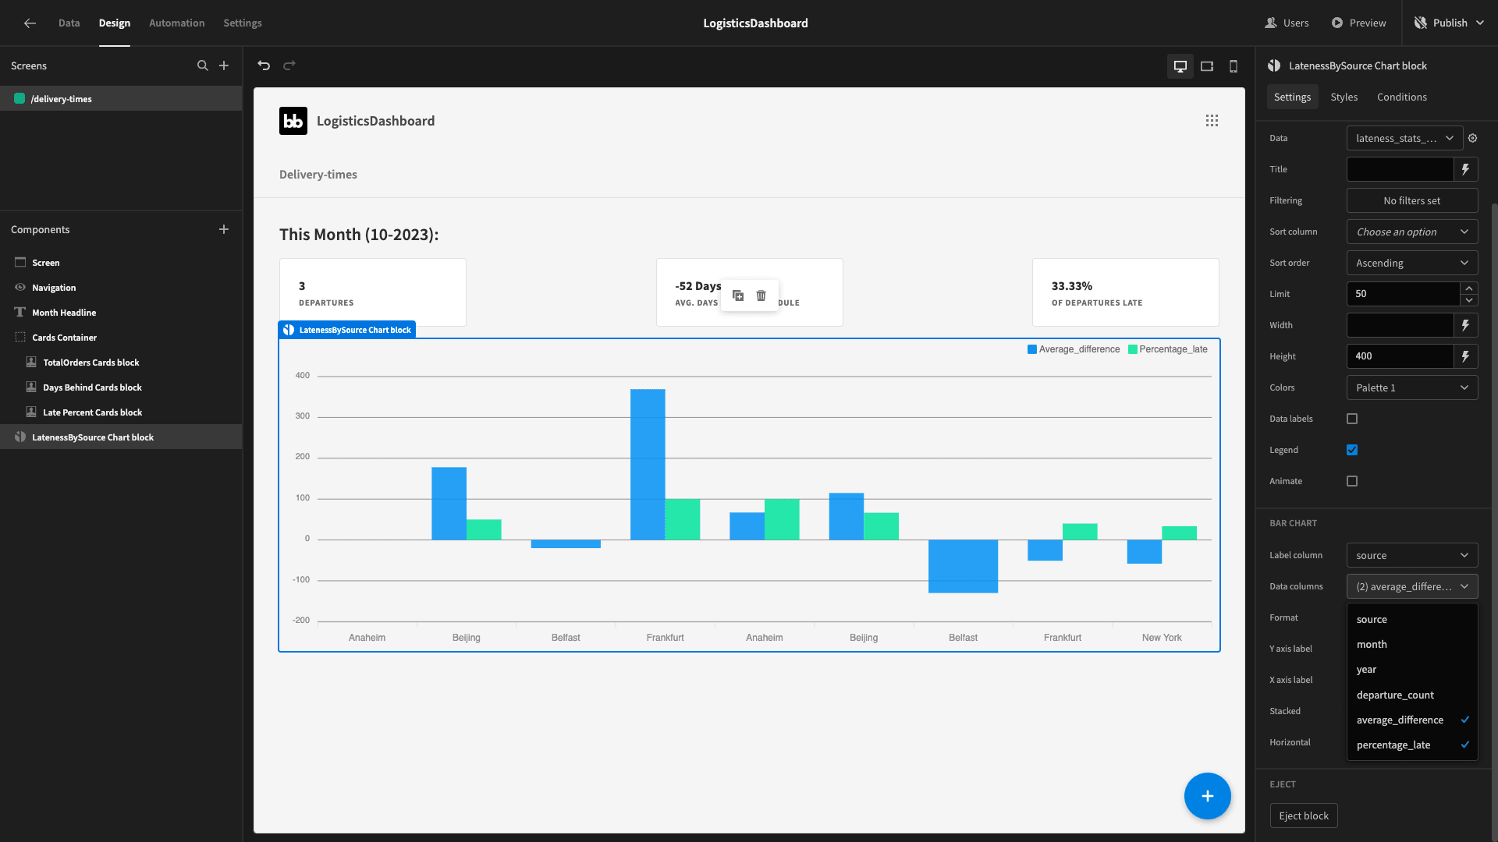Uncheck the Legend checkbox
The image size is (1498, 842).
pos(1352,450)
